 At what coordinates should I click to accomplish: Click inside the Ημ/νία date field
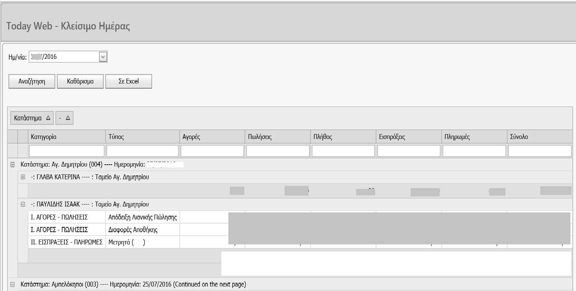coord(63,57)
